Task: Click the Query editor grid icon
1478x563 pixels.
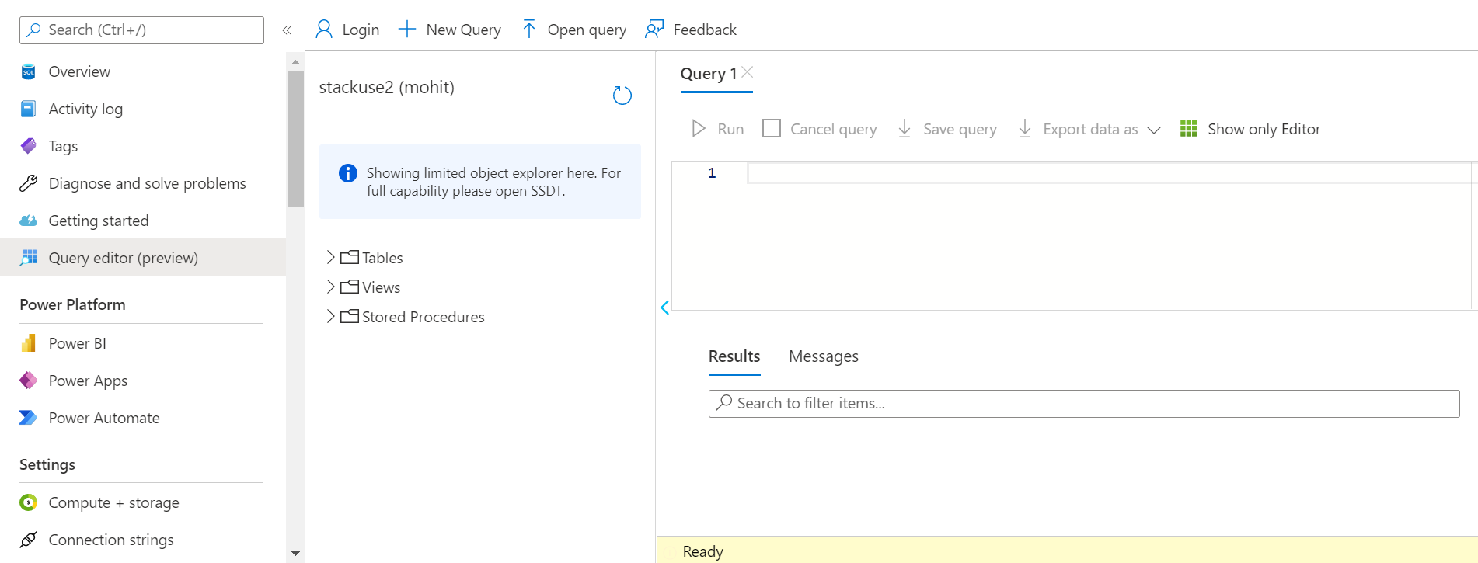Action: tap(29, 258)
